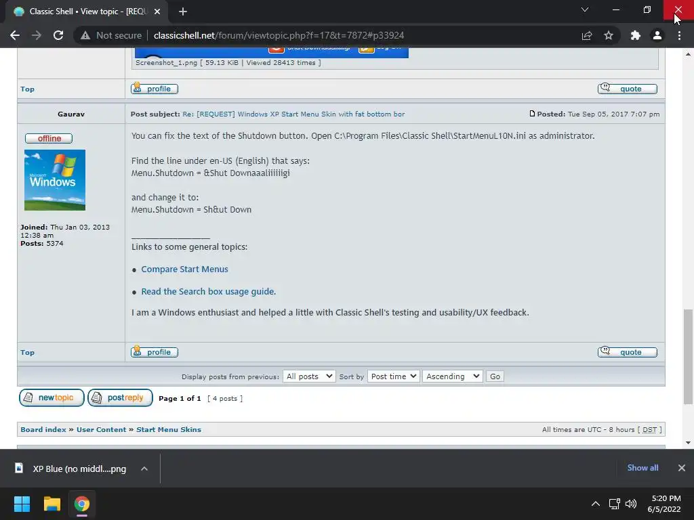Open the Start Menu Skins breadcrumb link
The image size is (694, 520).
(x=169, y=430)
